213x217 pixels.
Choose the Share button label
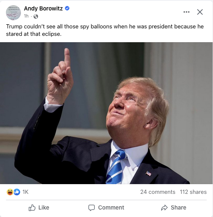click(x=178, y=208)
